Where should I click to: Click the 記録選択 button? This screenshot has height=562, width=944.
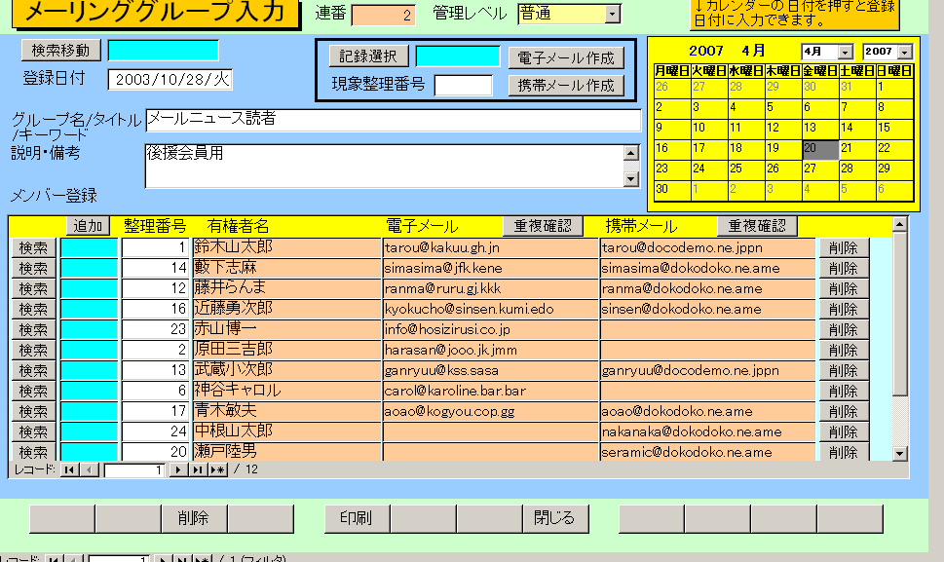click(368, 56)
